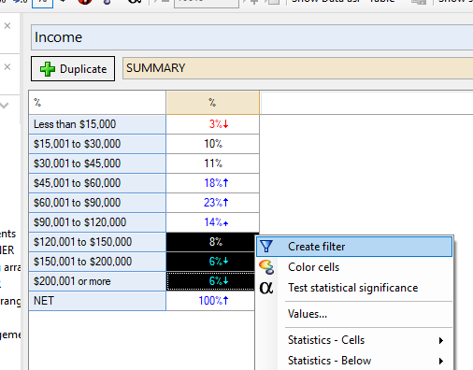Click the funnel icon beside Create filter
Screen dimensions: 473x370
[x=266, y=247]
